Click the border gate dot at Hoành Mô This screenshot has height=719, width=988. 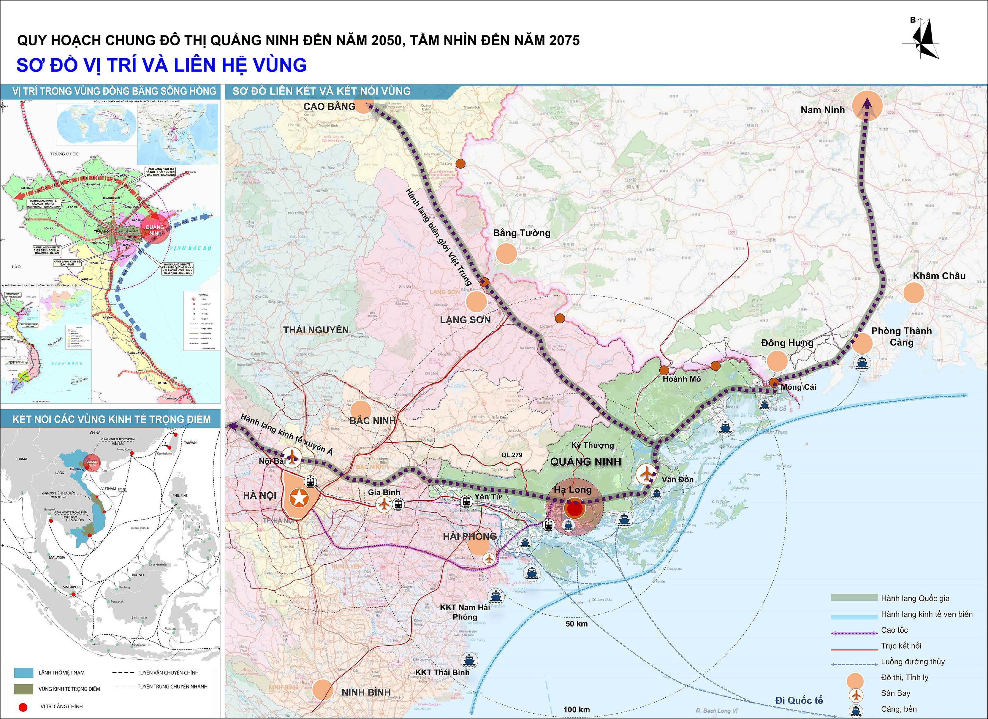pyautogui.click(x=664, y=370)
